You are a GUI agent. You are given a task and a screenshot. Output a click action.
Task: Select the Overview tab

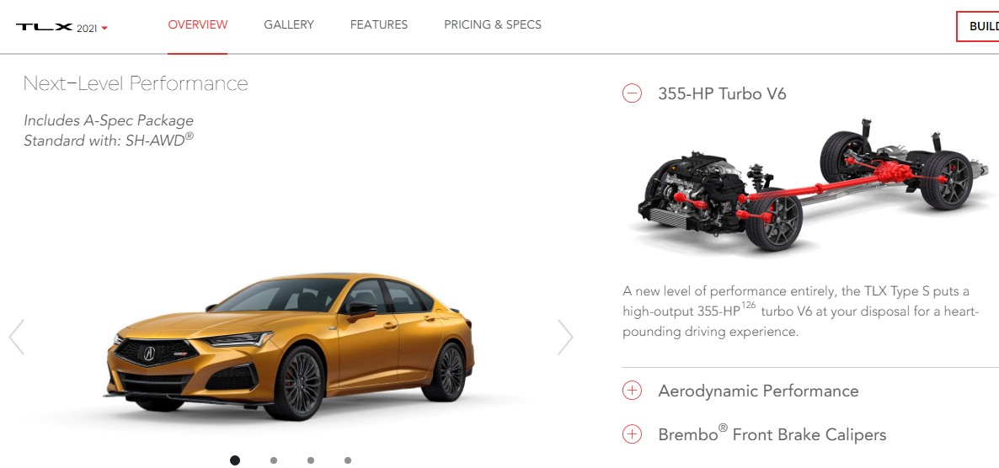click(197, 25)
